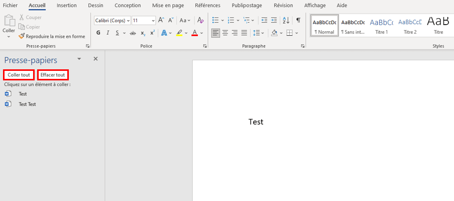The width and height of the screenshot is (454, 201).
Task: Switch to the Conception tab
Action: tap(128, 5)
